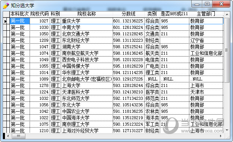Click the score cell 595.120132228
This screenshot has height=142, width=233.
click(x=129, y=60)
